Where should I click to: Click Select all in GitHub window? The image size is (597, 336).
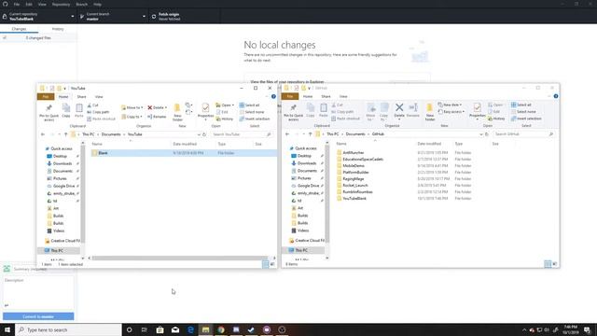click(x=521, y=105)
